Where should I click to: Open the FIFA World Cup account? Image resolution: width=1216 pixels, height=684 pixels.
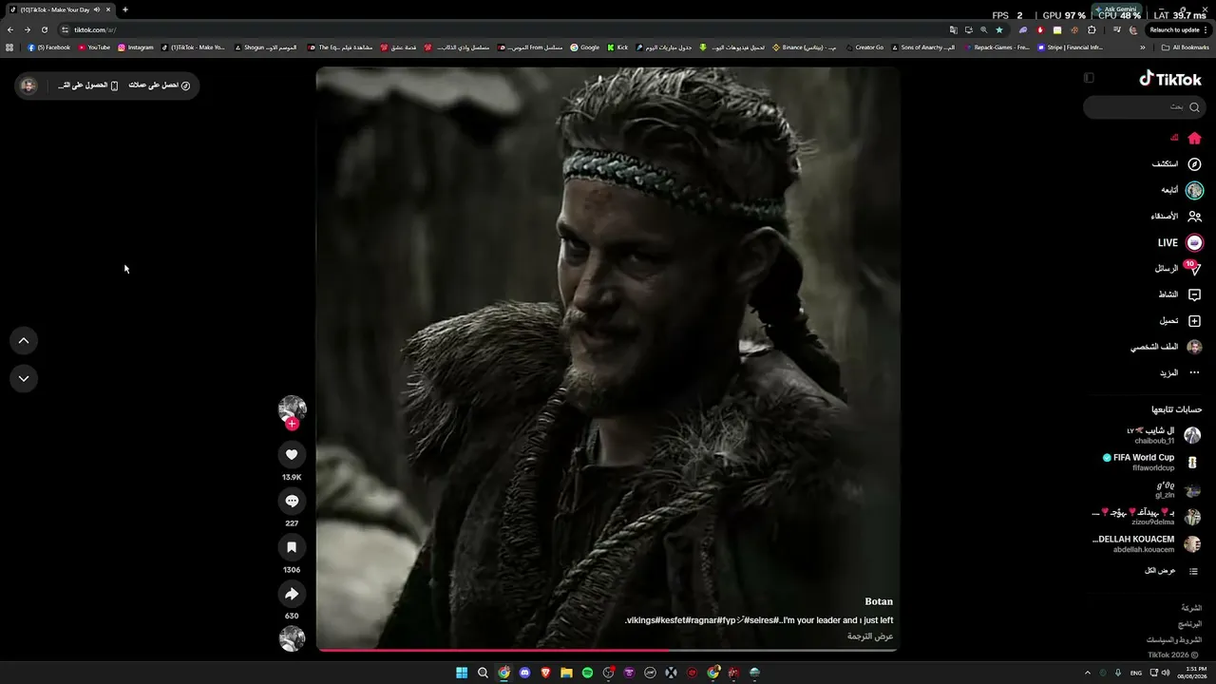click(x=1151, y=463)
